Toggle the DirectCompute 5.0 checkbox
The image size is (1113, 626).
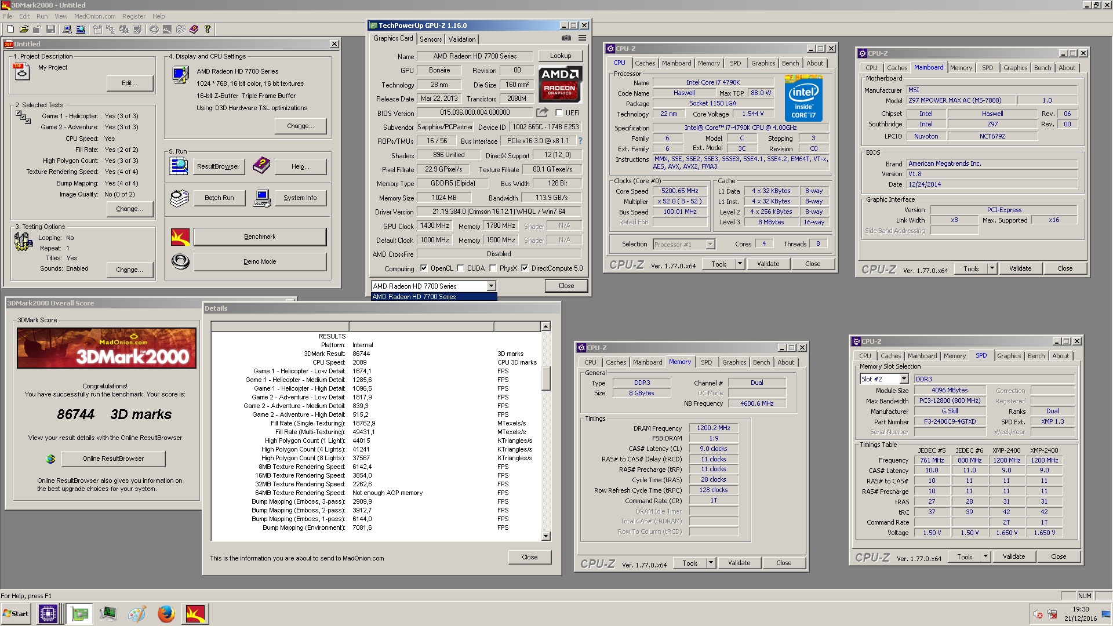pos(525,268)
